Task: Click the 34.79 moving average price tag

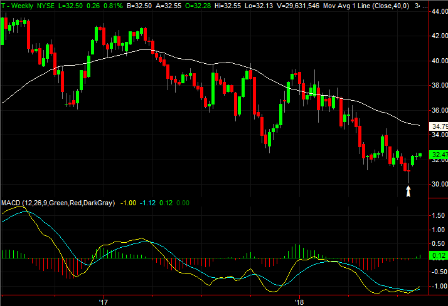Action: click(x=437, y=126)
